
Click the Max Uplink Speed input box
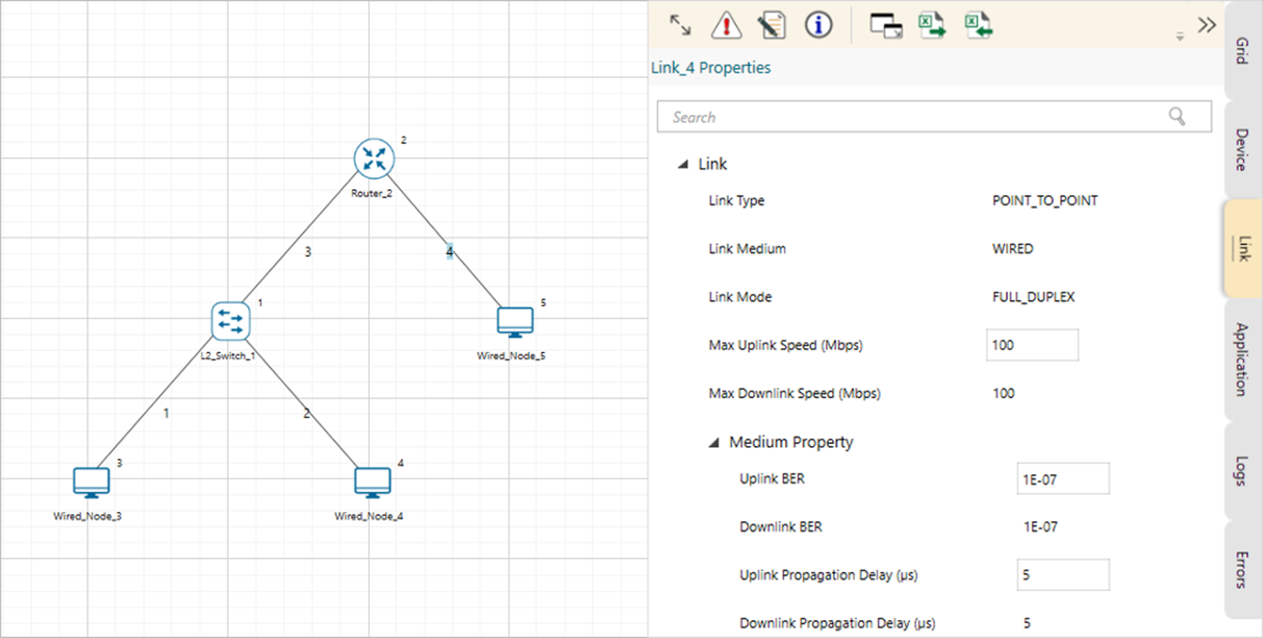[1032, 345]
